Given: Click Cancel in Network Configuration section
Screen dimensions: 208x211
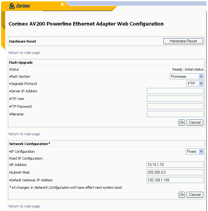Looking at the screenshot, I should tap(195, 195).
